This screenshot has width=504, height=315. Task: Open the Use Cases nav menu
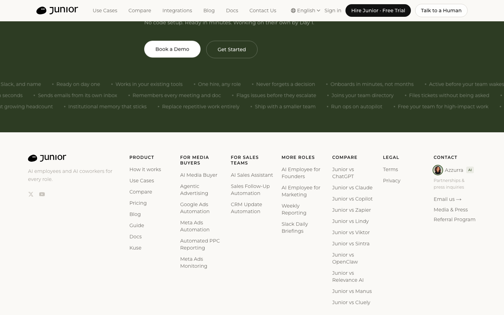tap(105, 10)
